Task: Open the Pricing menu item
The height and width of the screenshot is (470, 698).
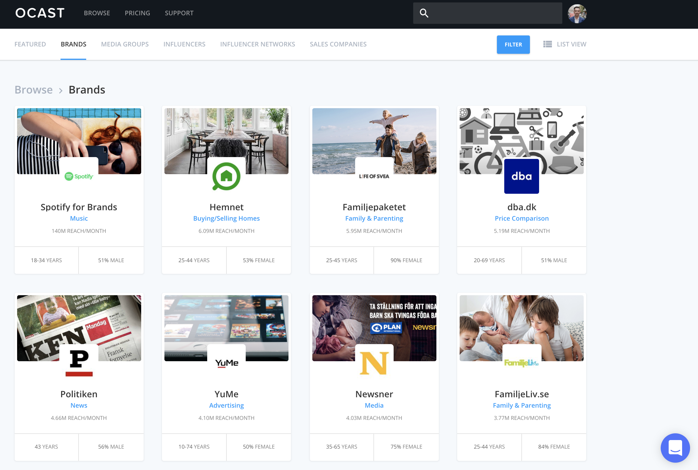Action: click(x=137, y=13)
